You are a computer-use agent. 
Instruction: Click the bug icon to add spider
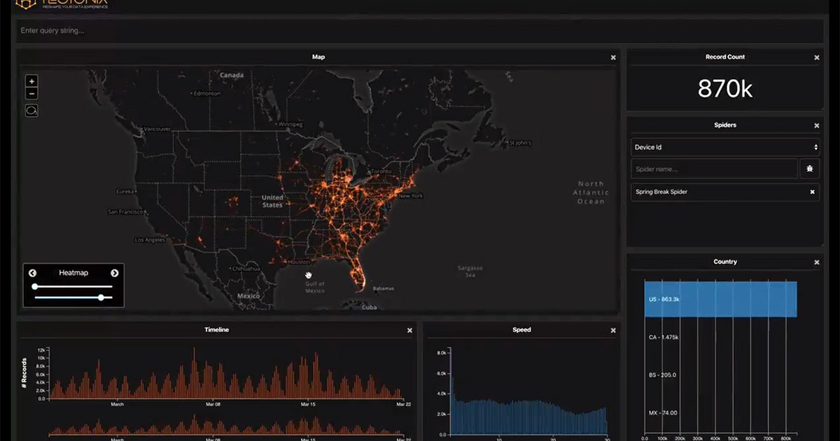[x=811, y=169]
